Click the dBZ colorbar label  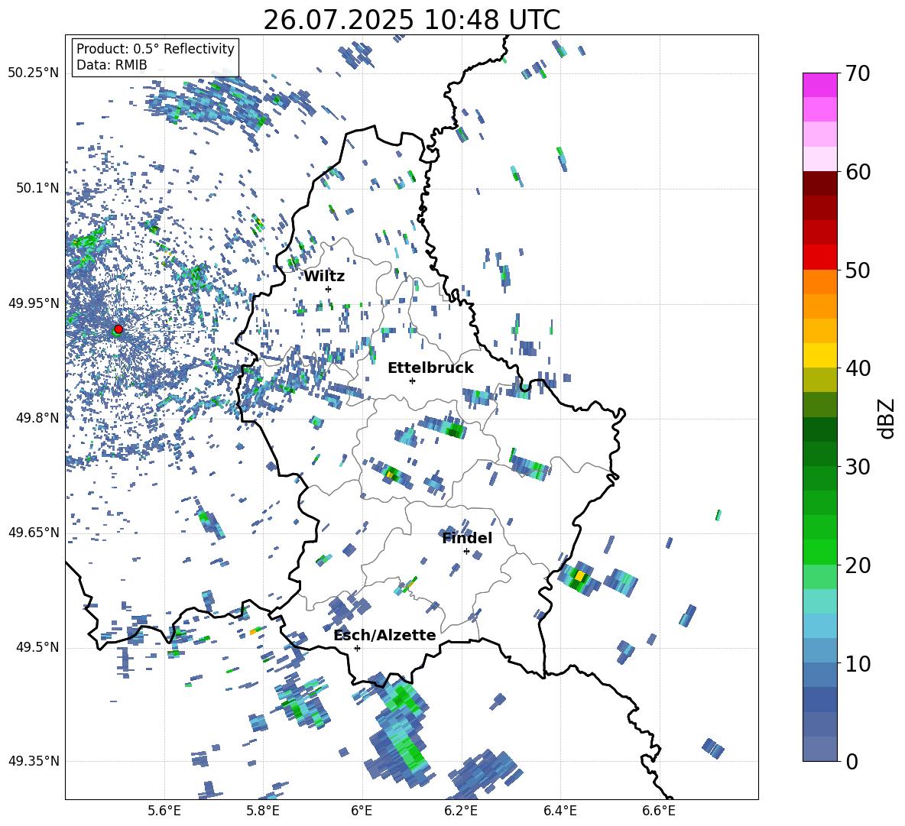coord(885,418)
